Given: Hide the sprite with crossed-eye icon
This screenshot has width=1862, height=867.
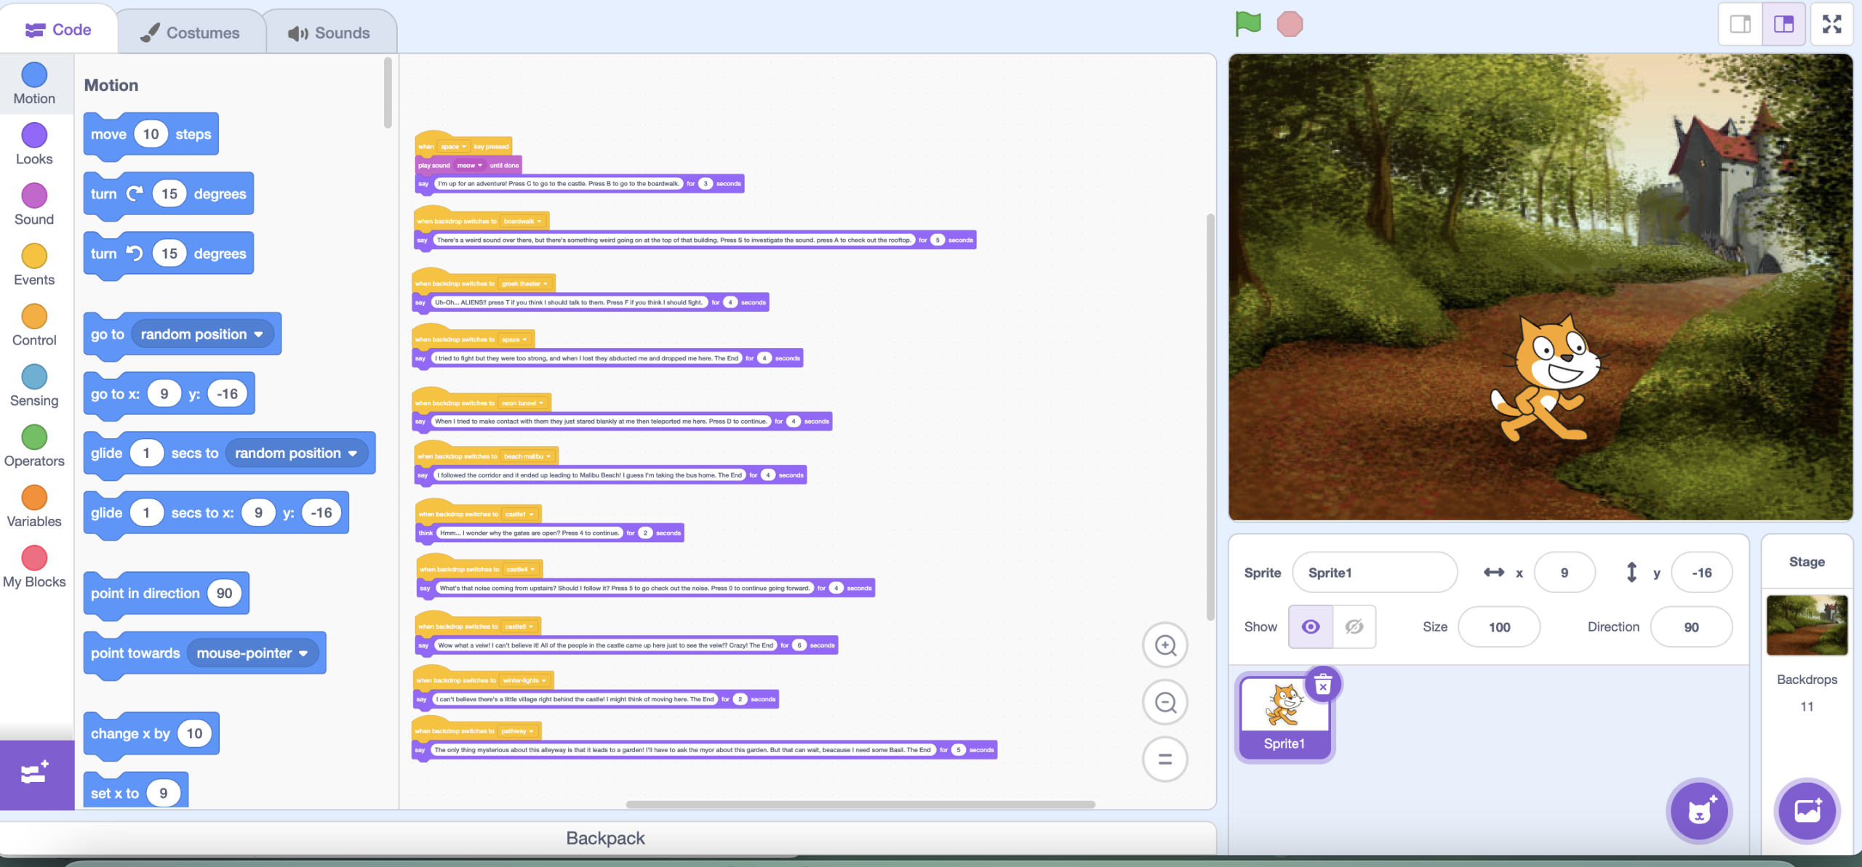Looking at the screenshot, I should tap(1354, 626).
